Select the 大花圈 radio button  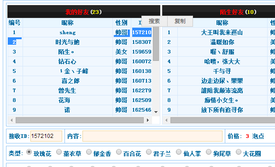pos(239,152)
